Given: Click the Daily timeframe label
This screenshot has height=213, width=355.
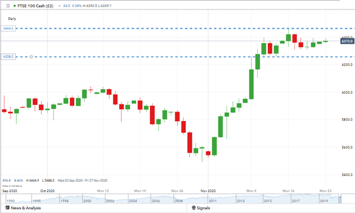Looking at the screenshot, I should (12, 18).
